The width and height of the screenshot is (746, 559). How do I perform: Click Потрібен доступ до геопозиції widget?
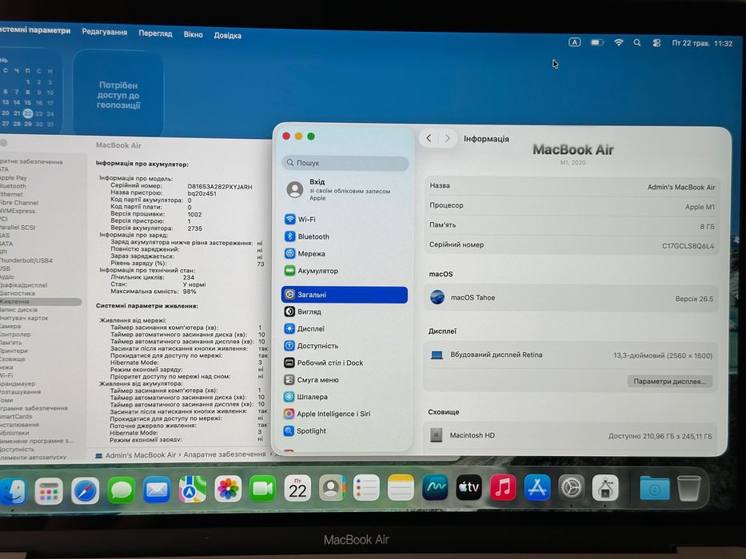pos(118,94)
